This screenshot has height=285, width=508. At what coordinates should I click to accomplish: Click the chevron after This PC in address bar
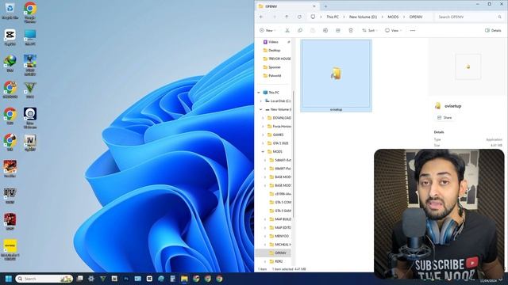point(344,17)
